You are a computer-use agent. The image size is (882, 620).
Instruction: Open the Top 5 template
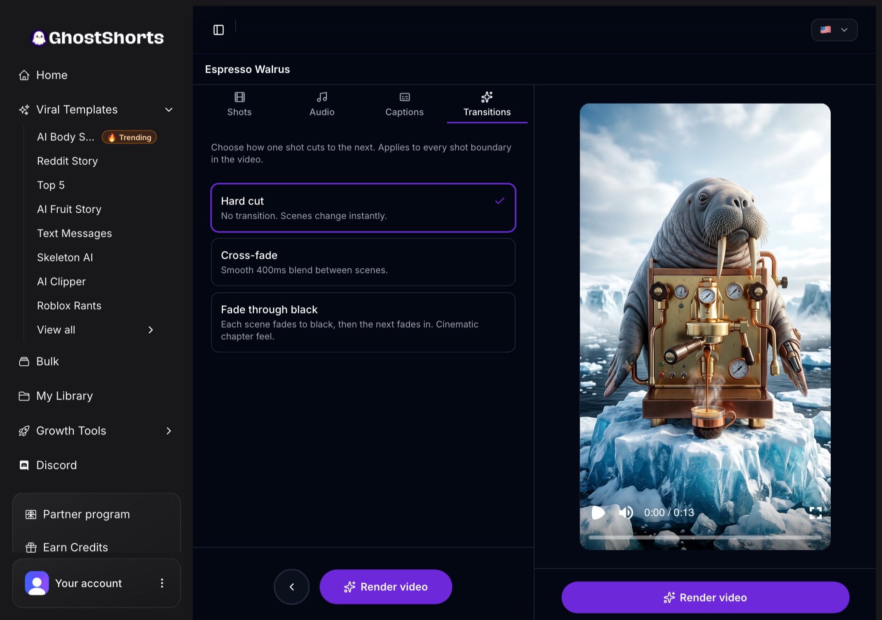pos(51,185)
